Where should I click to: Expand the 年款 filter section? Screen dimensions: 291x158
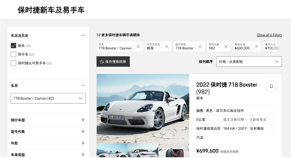point(83,143)
